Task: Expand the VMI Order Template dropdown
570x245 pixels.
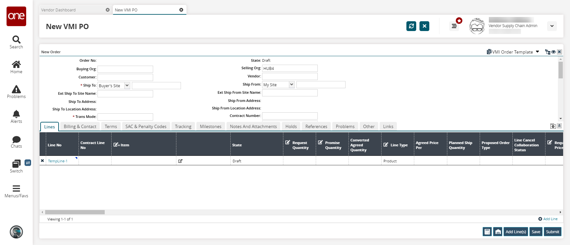Action: (x=537, y=52)
